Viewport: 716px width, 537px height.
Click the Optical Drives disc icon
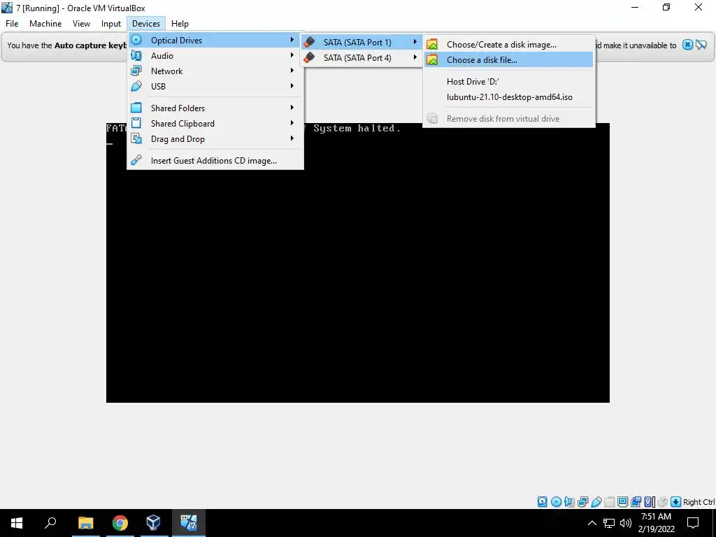click(136, 40)
